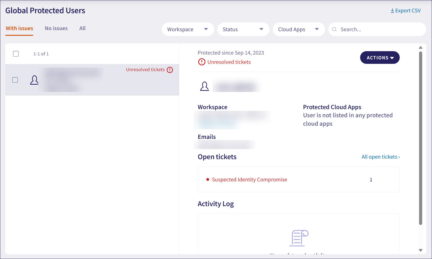432x259 pixels.
Task: Click the alert icon in details panel header
Action: 202,62
